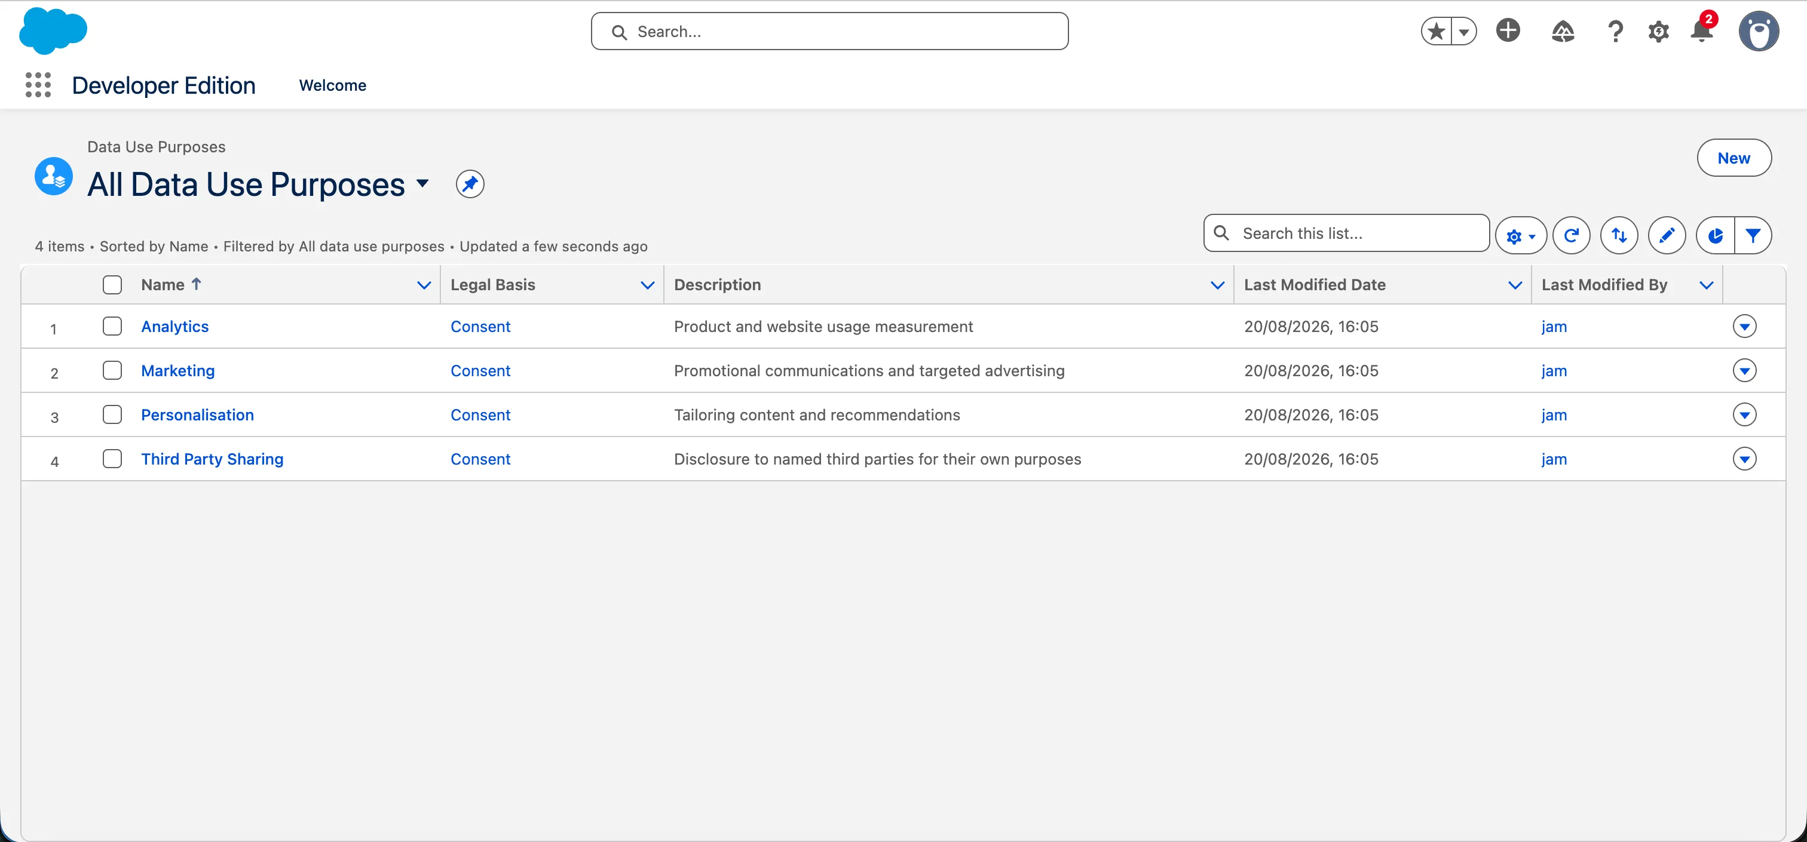Click the New button
This screenshot has width=1807, height=842.
[1734, 158]
